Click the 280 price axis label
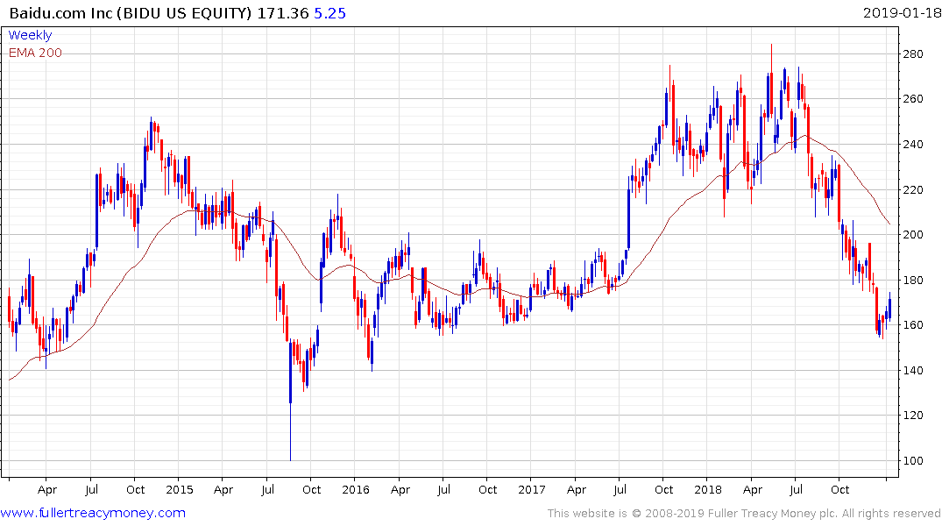Viewport: 942px width, 526px height. (917, 54)
